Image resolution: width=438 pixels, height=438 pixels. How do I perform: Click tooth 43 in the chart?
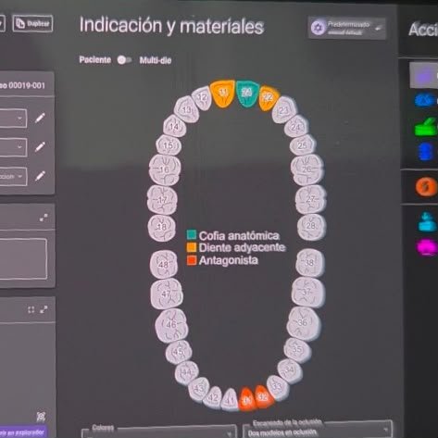pos(199,389)
